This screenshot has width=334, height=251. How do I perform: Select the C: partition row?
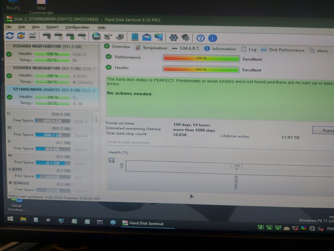(x=50, y=118)
